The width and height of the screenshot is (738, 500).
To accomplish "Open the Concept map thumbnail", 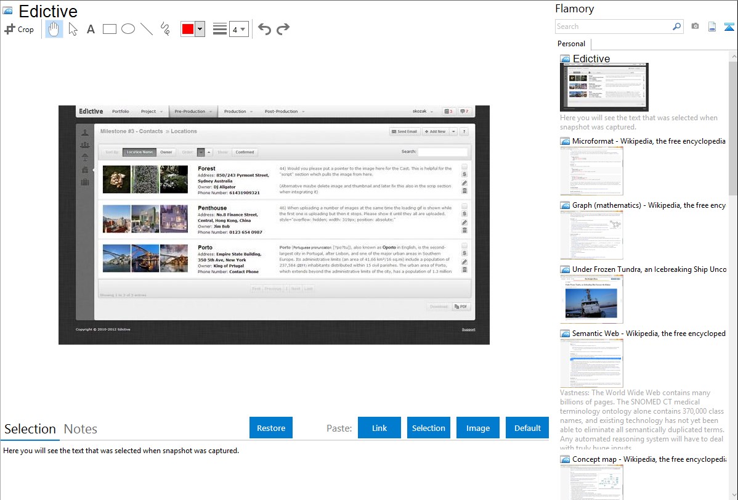I will click(591, 482).
